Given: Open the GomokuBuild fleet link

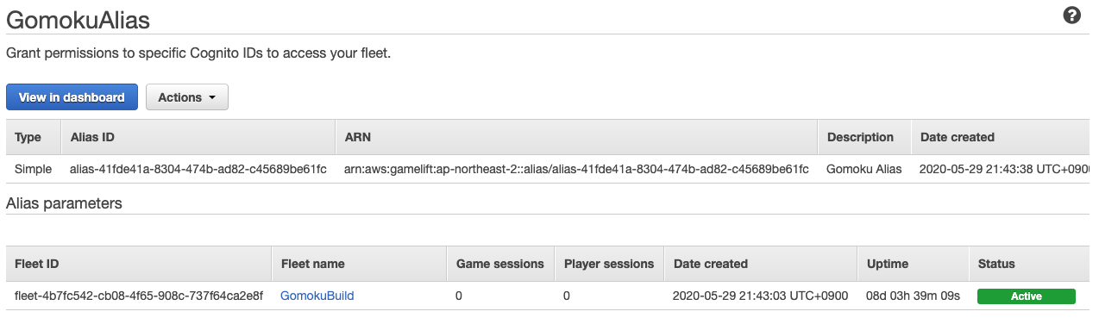Looking at the screenshot, I should tap(317, 296).
